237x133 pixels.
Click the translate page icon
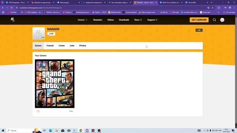208,8
